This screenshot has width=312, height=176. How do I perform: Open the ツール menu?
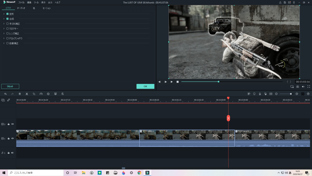[36, 2]
